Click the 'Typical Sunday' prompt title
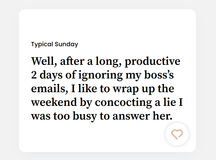Image resolution: width=216 pixels, height=160 pixels. 55,44
